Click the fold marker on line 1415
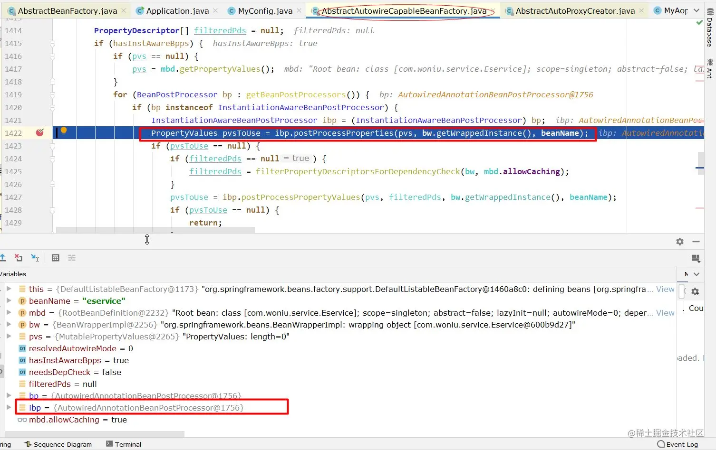This screenshot has height=450, width=716. point(52,43)
